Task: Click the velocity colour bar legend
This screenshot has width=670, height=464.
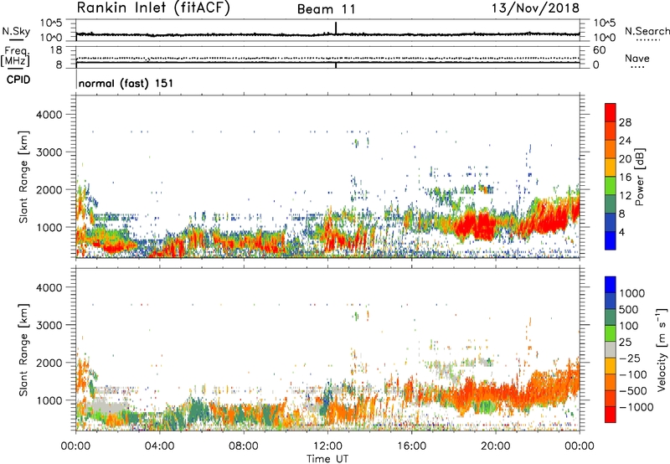Action: [611, 349]
